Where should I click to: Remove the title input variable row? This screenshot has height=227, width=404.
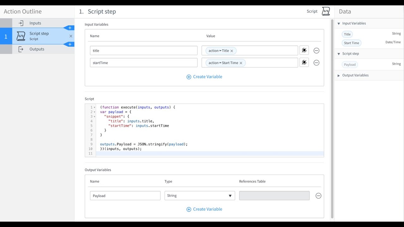click(x=316, y=50)
